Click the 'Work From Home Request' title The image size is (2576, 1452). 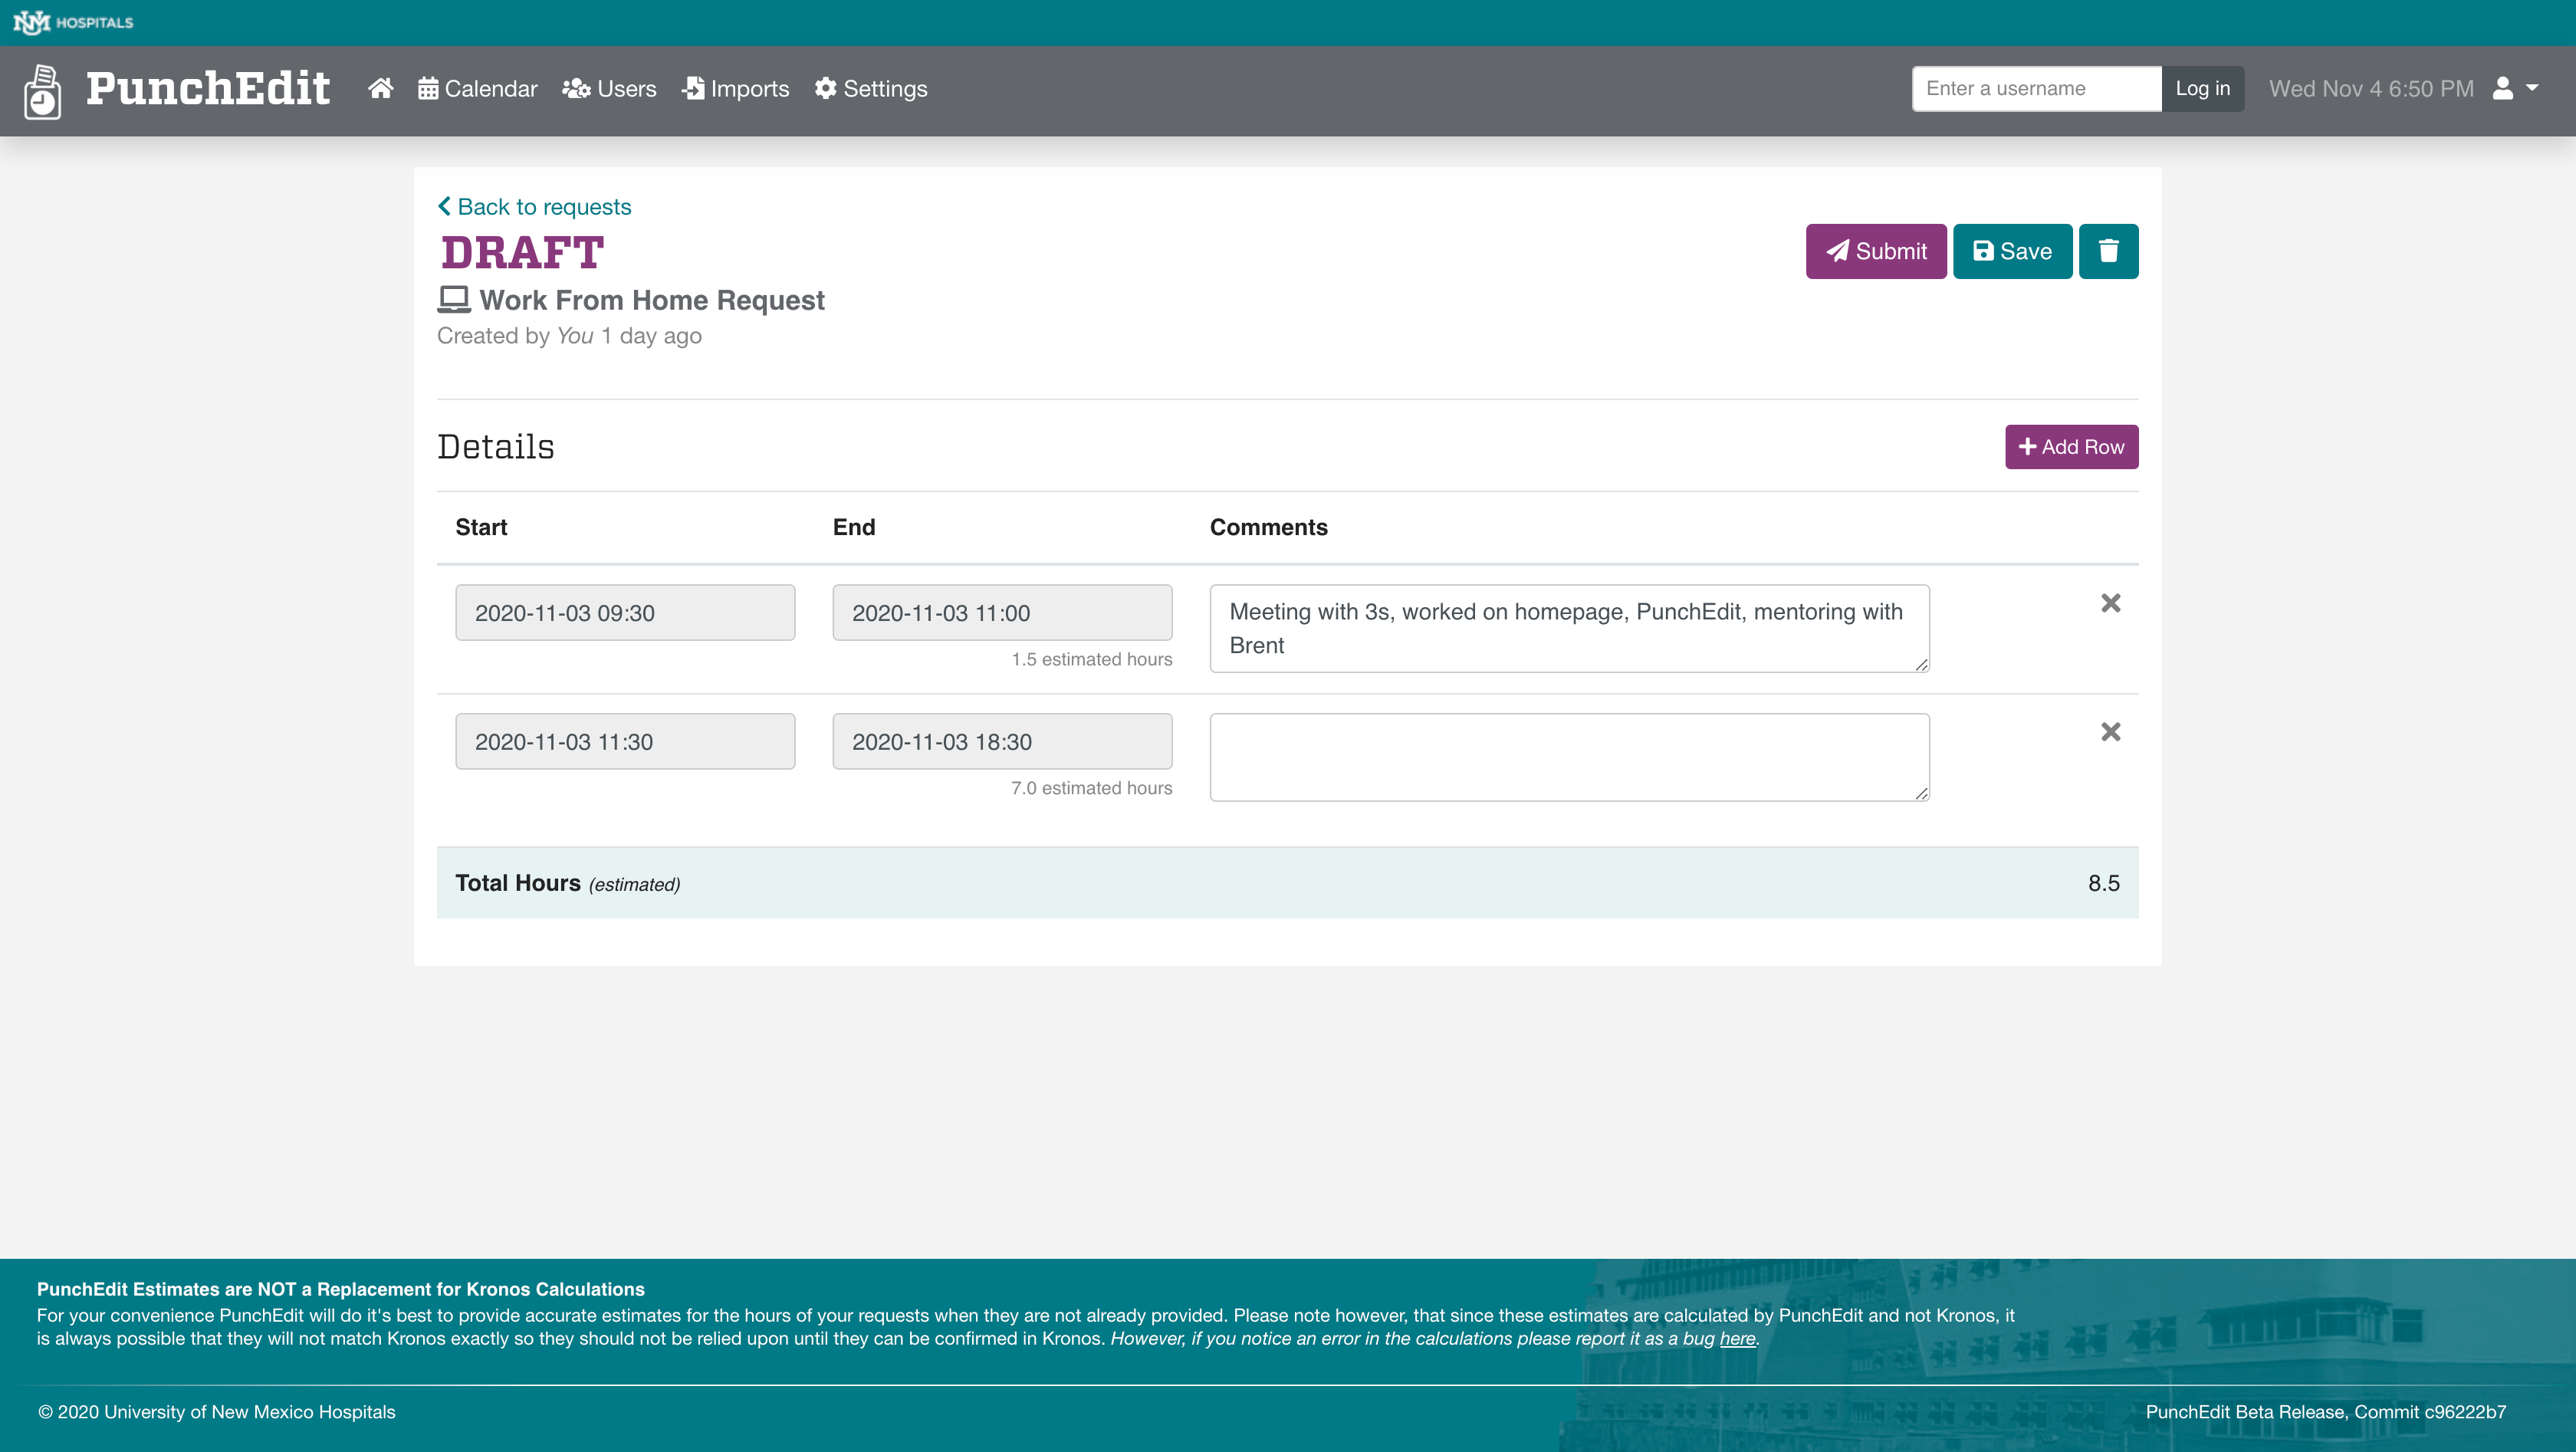652,300
